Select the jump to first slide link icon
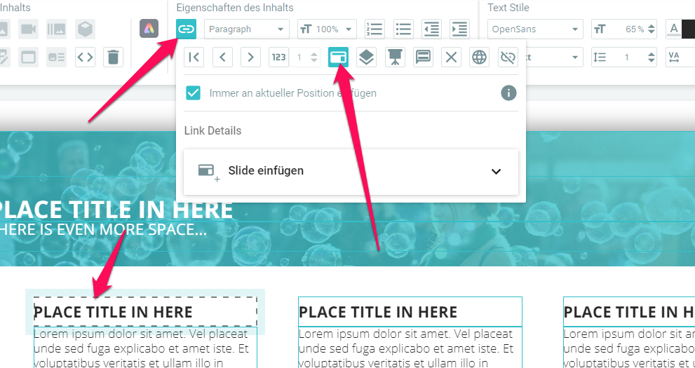Screen dimensions: 695x368 (194, 57)
